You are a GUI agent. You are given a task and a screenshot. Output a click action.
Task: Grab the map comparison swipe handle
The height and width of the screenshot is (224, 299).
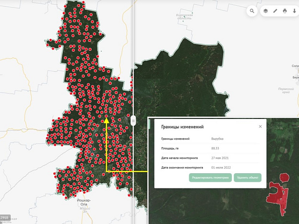(133, 121)
